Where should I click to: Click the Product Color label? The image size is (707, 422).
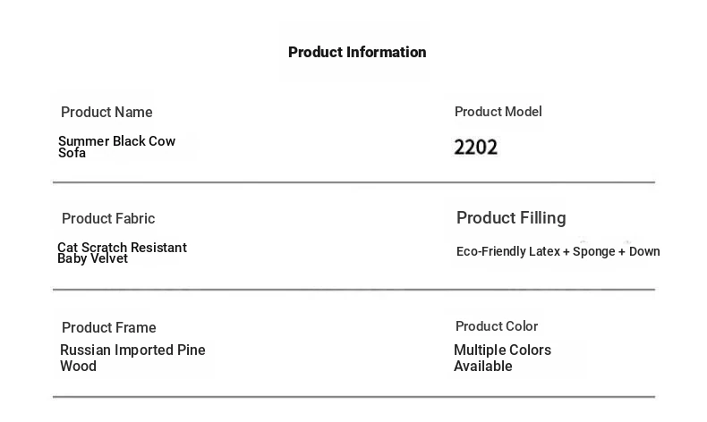496,326
